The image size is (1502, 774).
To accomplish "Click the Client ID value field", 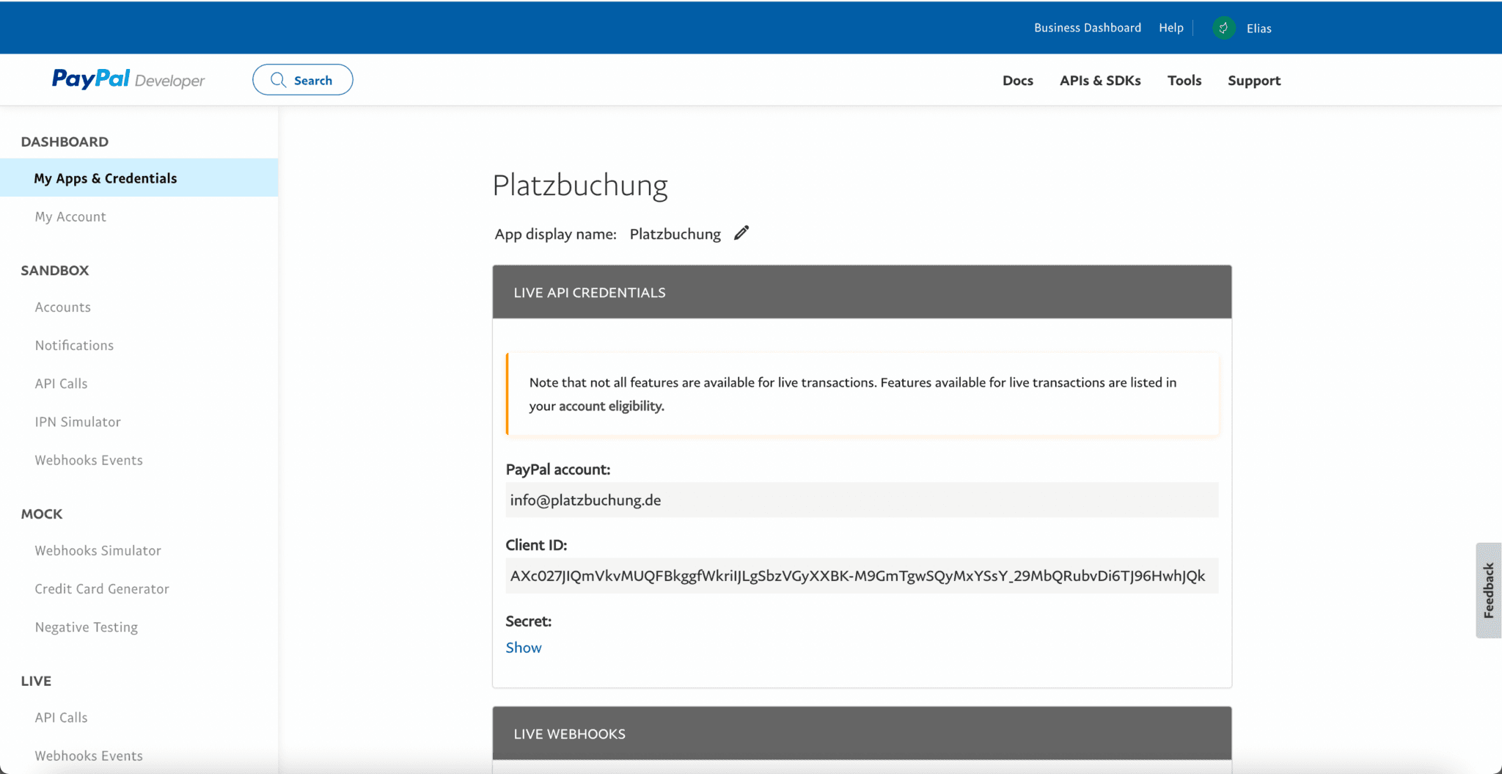I will 862,576.
